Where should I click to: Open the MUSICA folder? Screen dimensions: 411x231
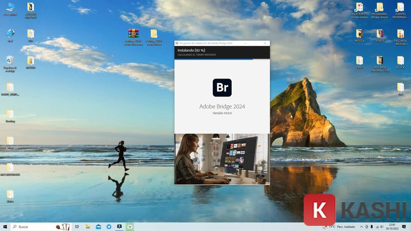click(x=359, y=36)
